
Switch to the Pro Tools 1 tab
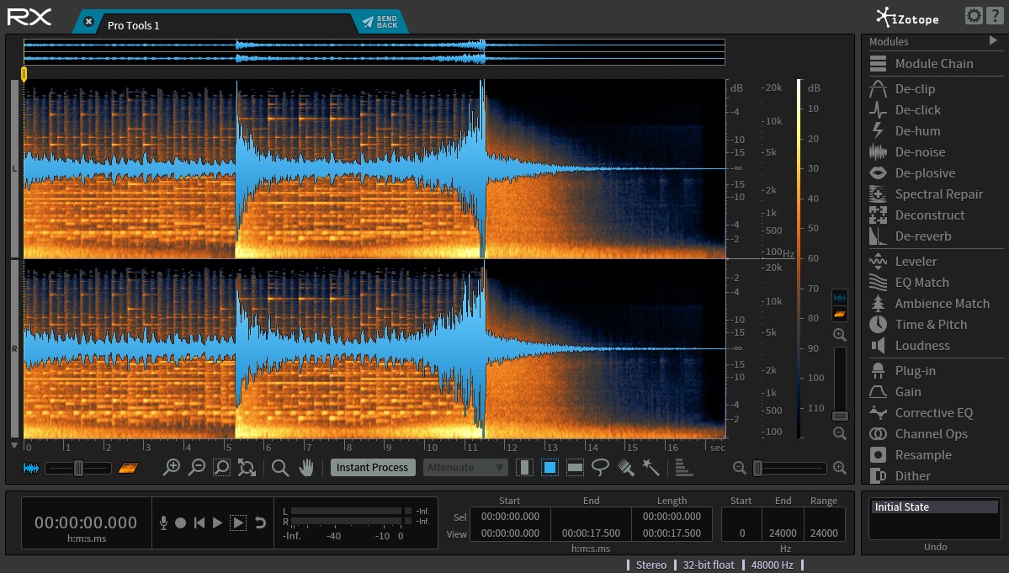133,25
